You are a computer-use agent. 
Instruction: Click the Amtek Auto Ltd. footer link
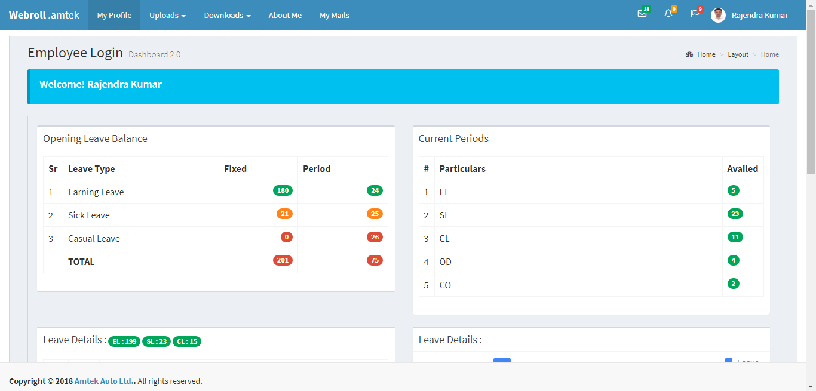coord(105,381)
